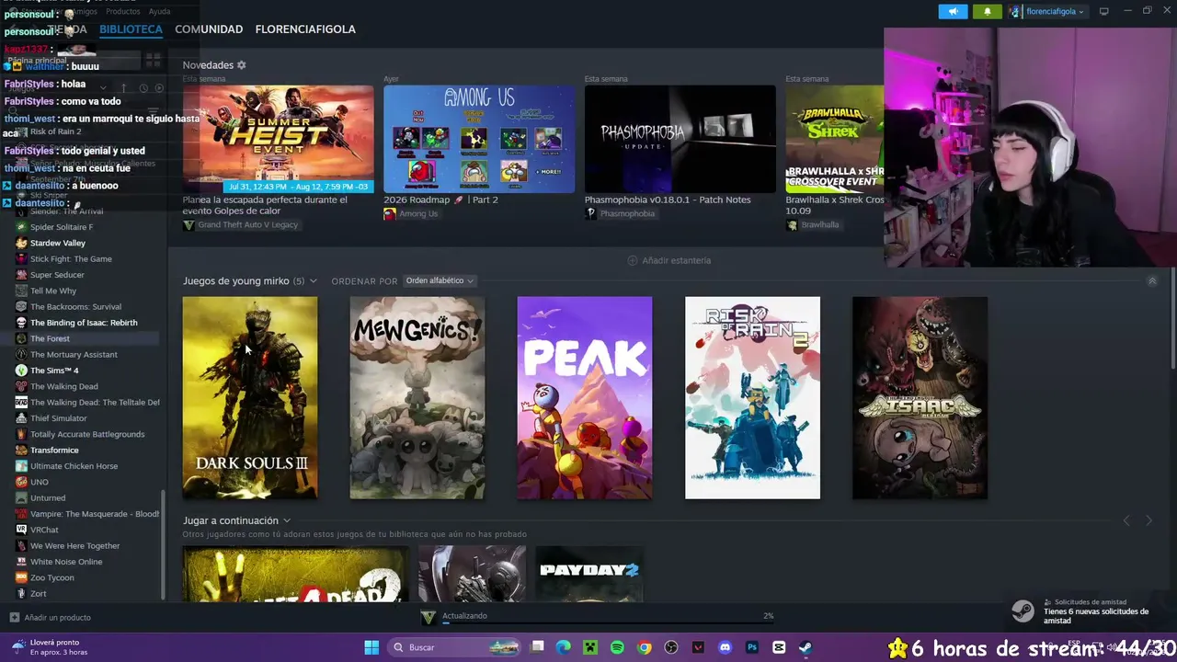Click plus icon beside Añadir un producto
This screenshot has width=1177, height=662.
tap(14, 618)
